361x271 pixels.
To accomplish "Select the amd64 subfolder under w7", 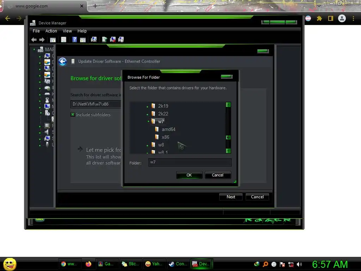I will pyautogui.click(x=168, y=129).
